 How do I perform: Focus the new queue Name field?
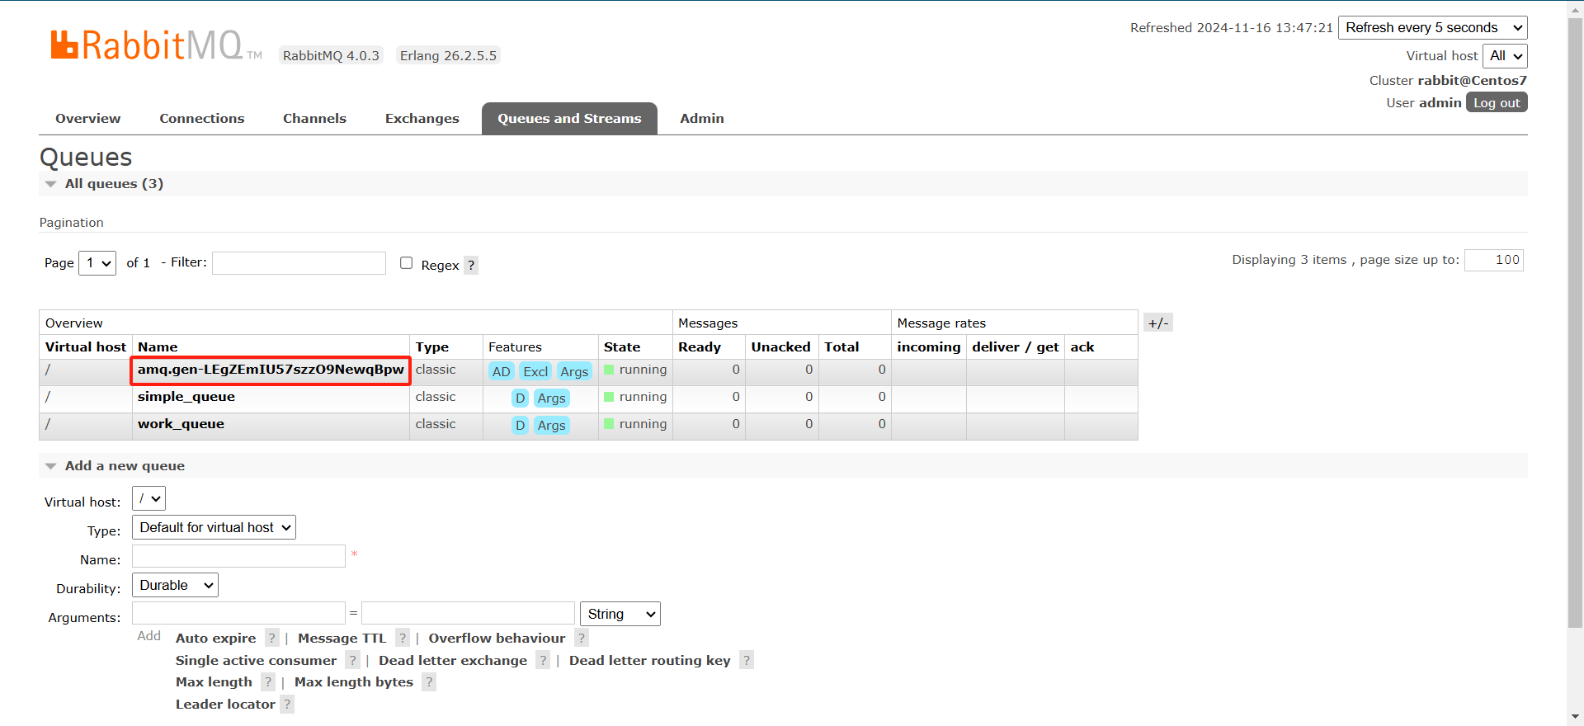(238, 556)
